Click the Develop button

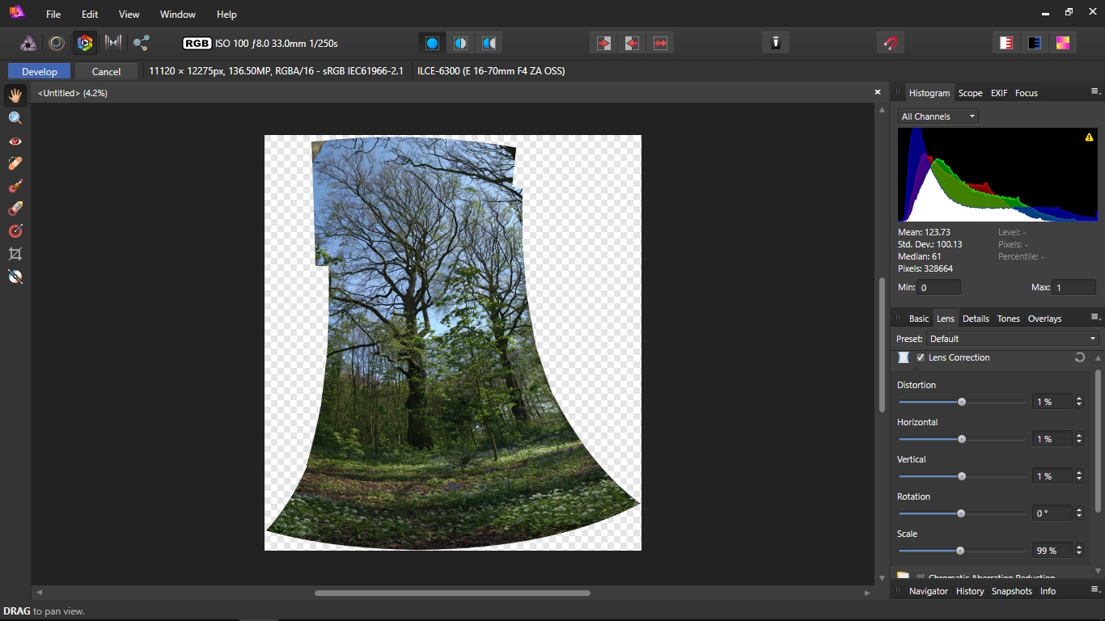point(40,71)
